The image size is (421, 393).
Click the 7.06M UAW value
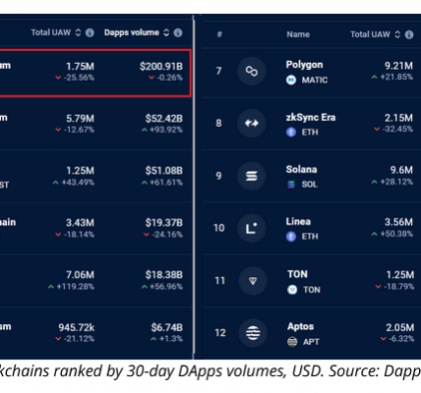pyautogui.click(x=80, y=275)
